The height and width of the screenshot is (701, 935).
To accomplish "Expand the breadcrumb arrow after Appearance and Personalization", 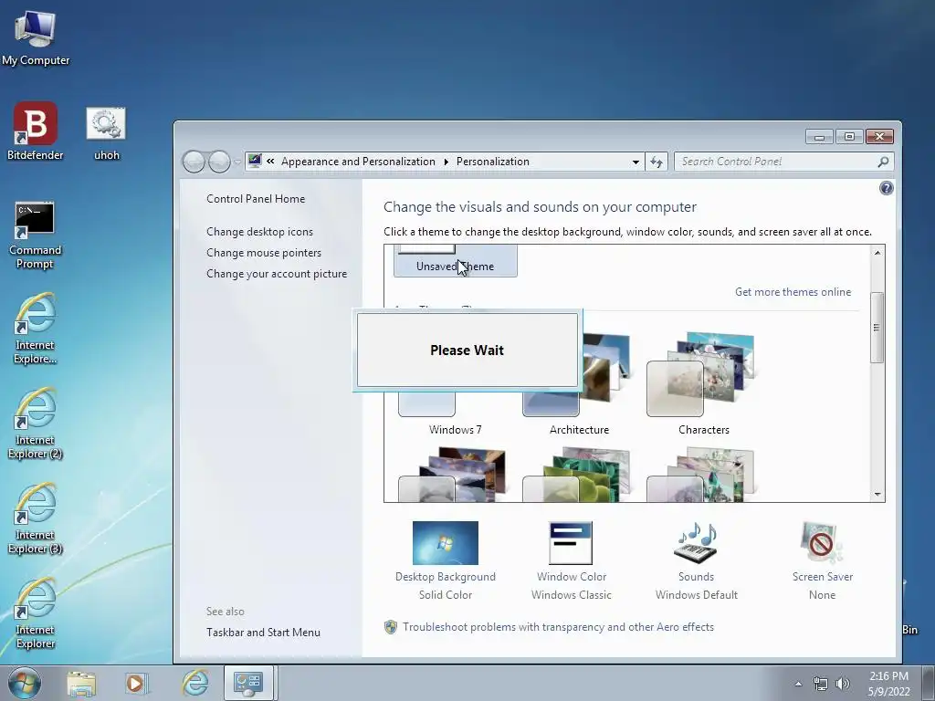I will pos(446,162).
